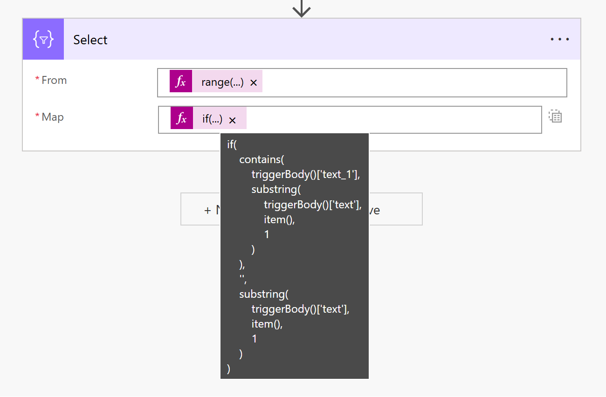Click the downward flow connector arrow

[x=302, y=7]
